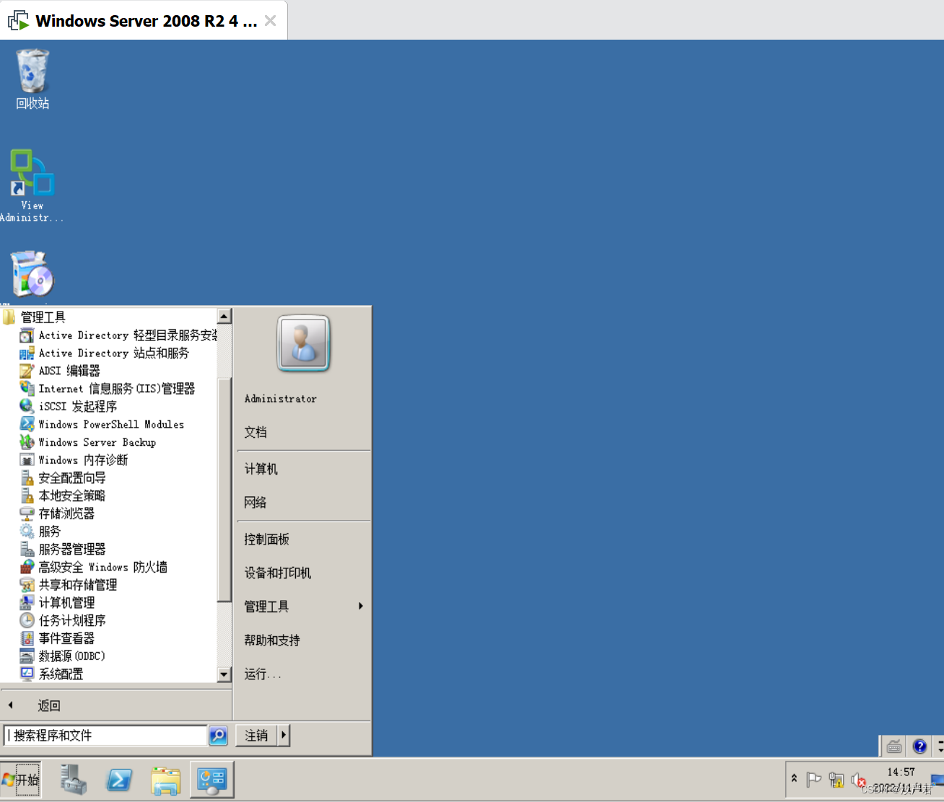Click the 安全配置向导 icon

(27, 478)
